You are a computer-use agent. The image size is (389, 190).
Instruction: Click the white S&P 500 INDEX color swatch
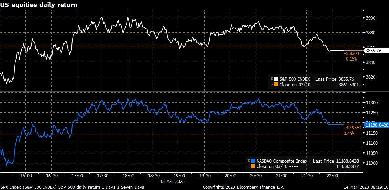[276, 79]
